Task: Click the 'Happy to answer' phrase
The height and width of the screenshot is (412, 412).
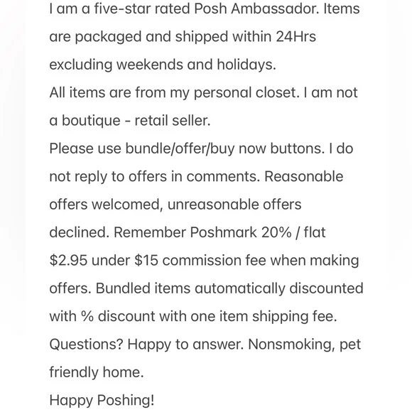Action: tap(185, 345)
